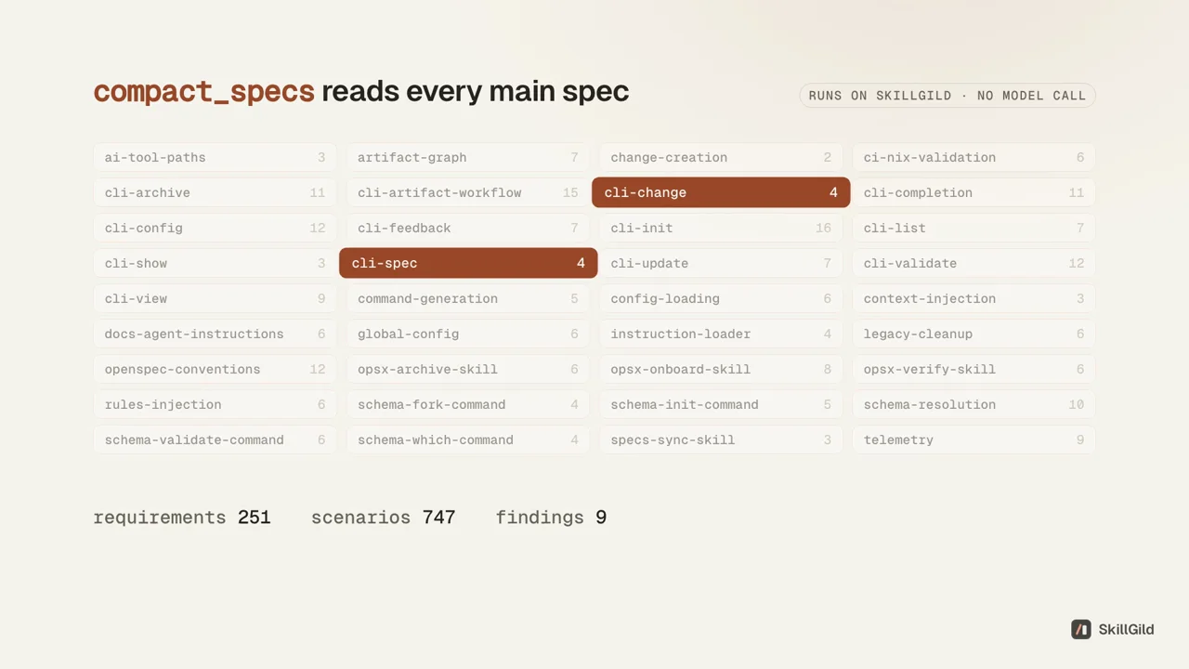The width and height of the screenshot is (1189, 669).
Task: Open the cli-init row
Action: [721, 228]
